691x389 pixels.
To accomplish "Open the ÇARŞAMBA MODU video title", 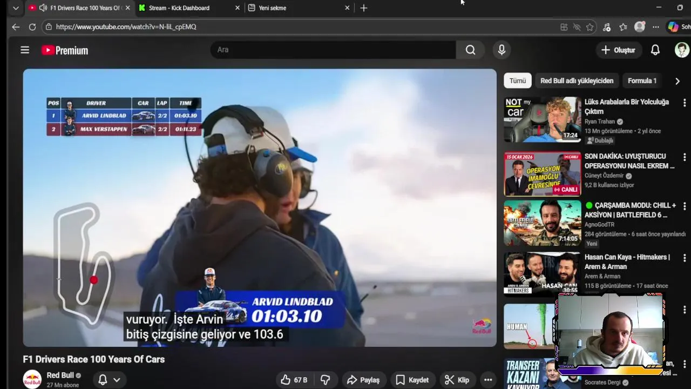I will point(630,210).
